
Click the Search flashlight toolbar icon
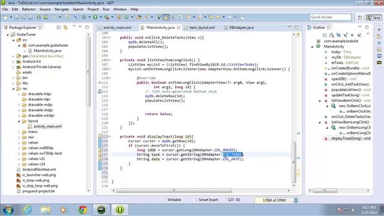coord(146,17)
